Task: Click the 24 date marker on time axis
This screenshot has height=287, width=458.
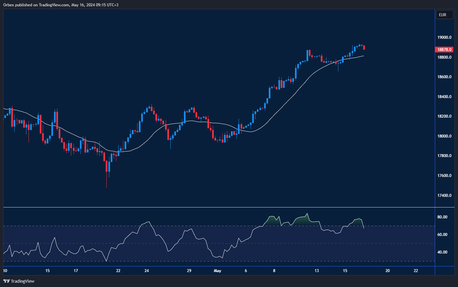Action: click(x=147, y=271)
